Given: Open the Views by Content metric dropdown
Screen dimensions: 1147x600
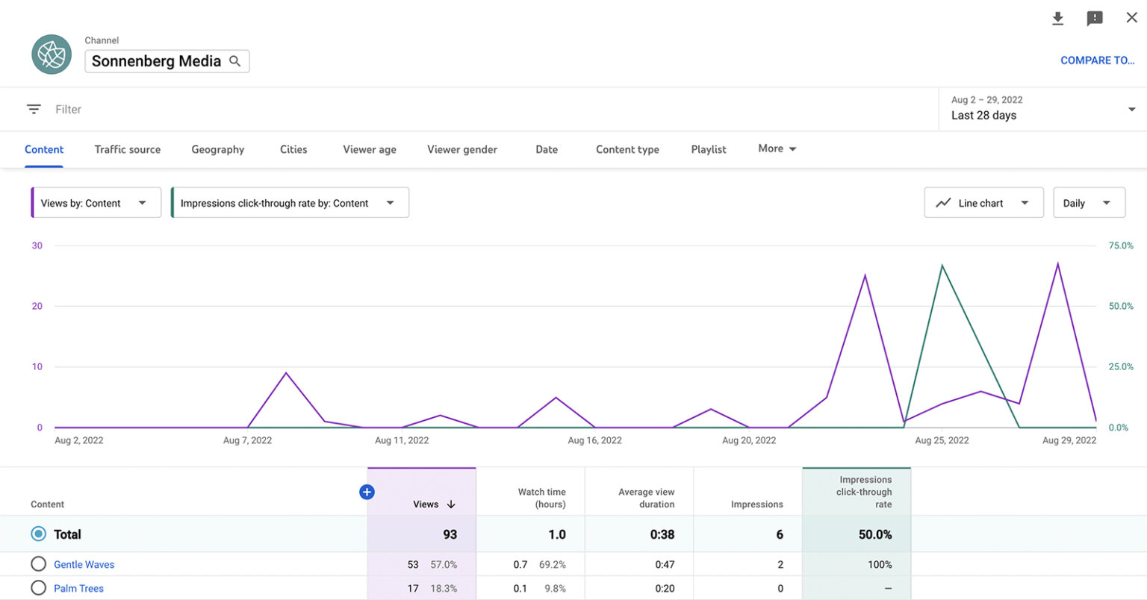Looking at the screenshot, I should (96, 202).
